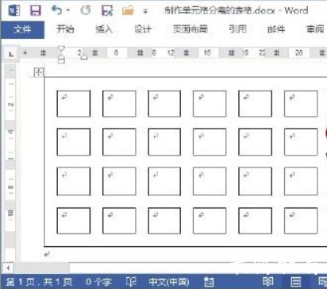Click the table move handle
This screenshot has width=327, height=289.
(39, 72)
